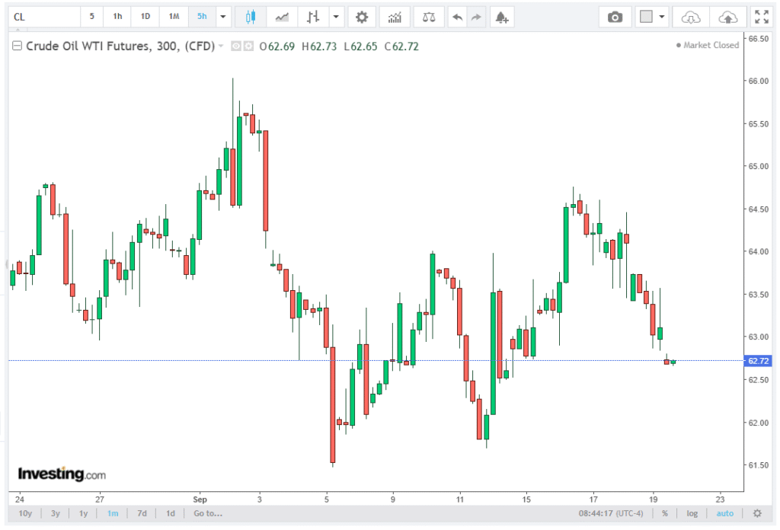The width and height of the screenshot is (780, 530).
Task: Open the bar style dropdown arrow
Action: (334, 17)
